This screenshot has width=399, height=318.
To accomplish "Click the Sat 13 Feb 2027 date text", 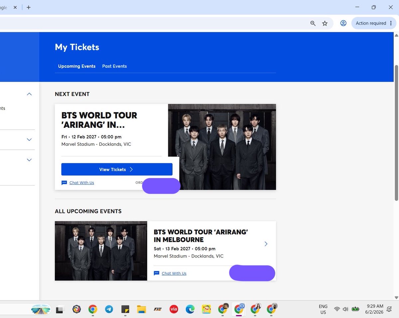I will [x=185, y=249].
